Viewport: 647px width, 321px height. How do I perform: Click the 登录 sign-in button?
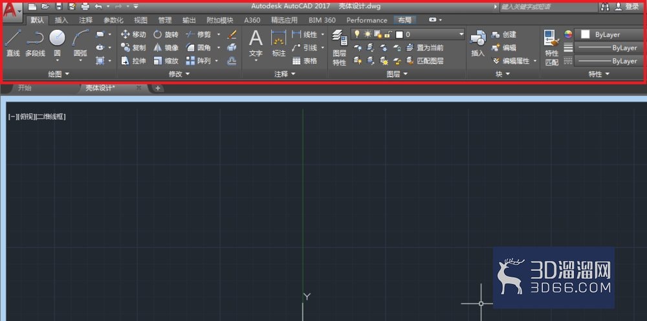pyautogui.click(x=627, y=6)
